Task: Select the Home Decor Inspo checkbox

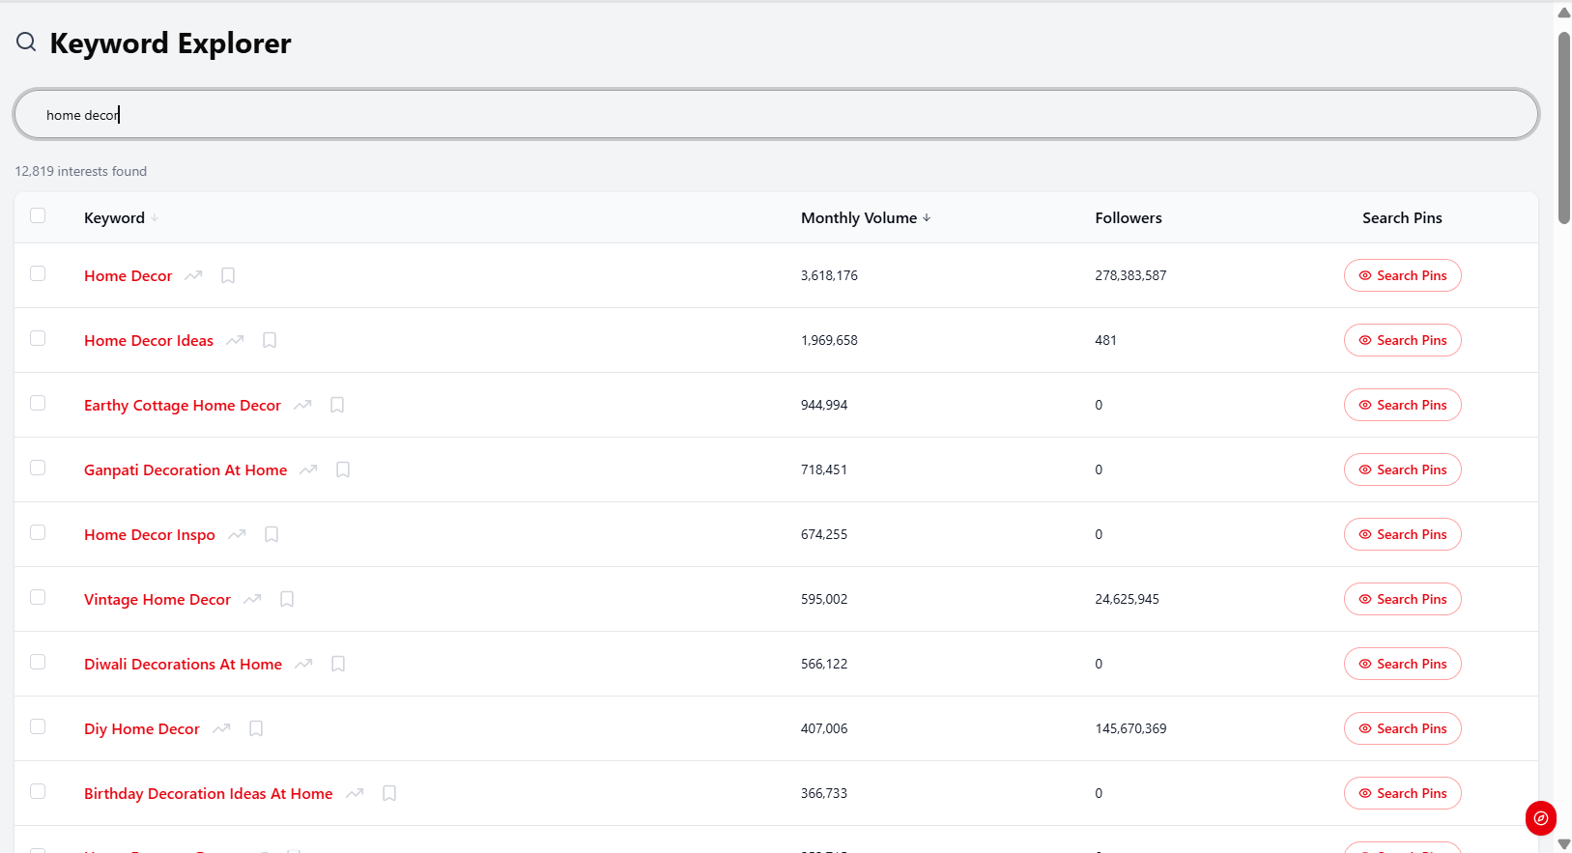Action: point(38,532)
